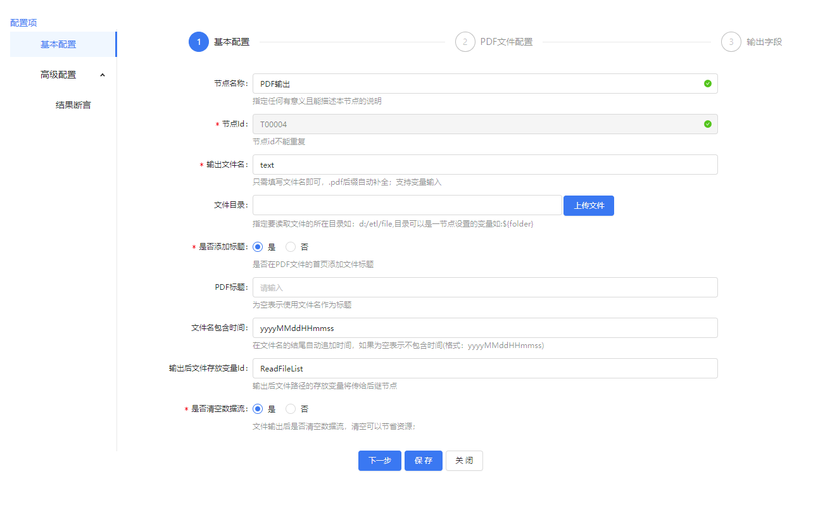Screen dimensions: 837x505
Task: Click the 上传文件 upload button
Action: pos(588,205)
